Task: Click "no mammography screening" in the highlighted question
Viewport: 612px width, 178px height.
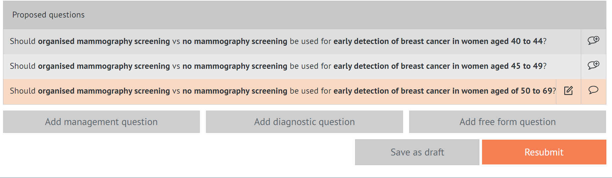Action: [x=235, y=91]
